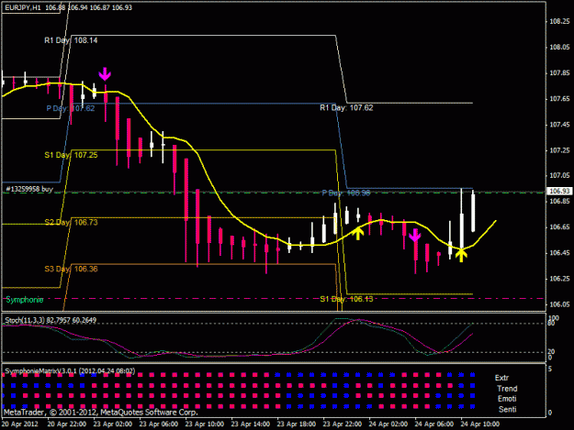
Task: Select the '20 Apr 22:00' time axis label
Action: (x=67, y=424)
